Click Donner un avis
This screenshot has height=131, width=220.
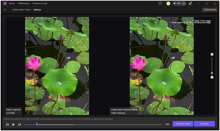pos(40,4)
